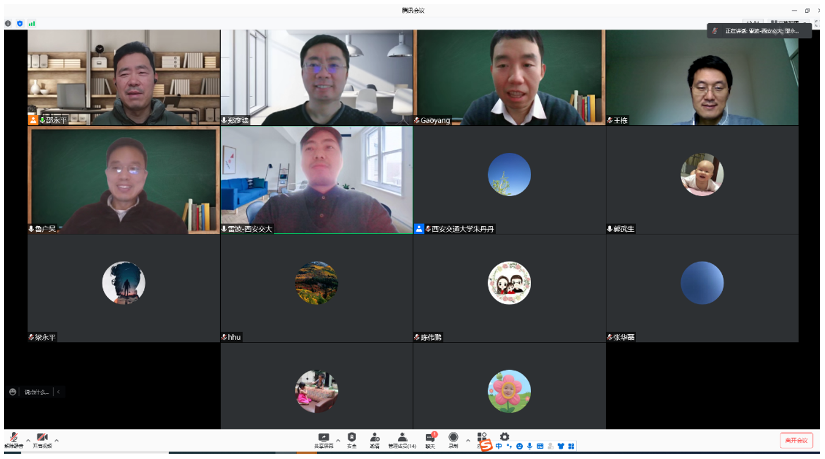Check the network signal strength icon

tap(32, 24)
